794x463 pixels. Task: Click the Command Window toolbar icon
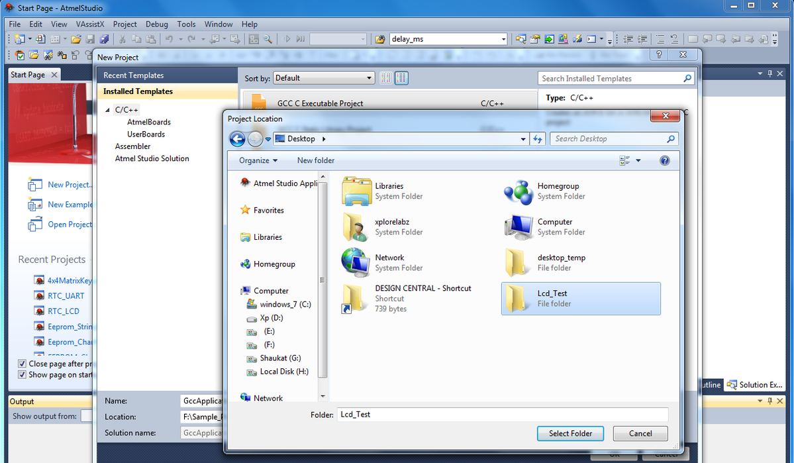[591, 39]
